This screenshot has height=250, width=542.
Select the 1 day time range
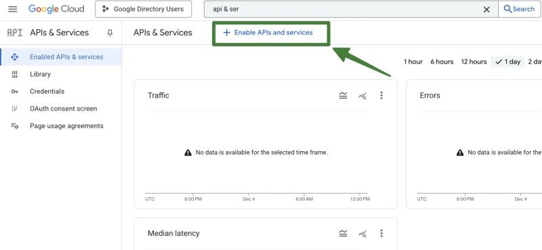(507, 62)
